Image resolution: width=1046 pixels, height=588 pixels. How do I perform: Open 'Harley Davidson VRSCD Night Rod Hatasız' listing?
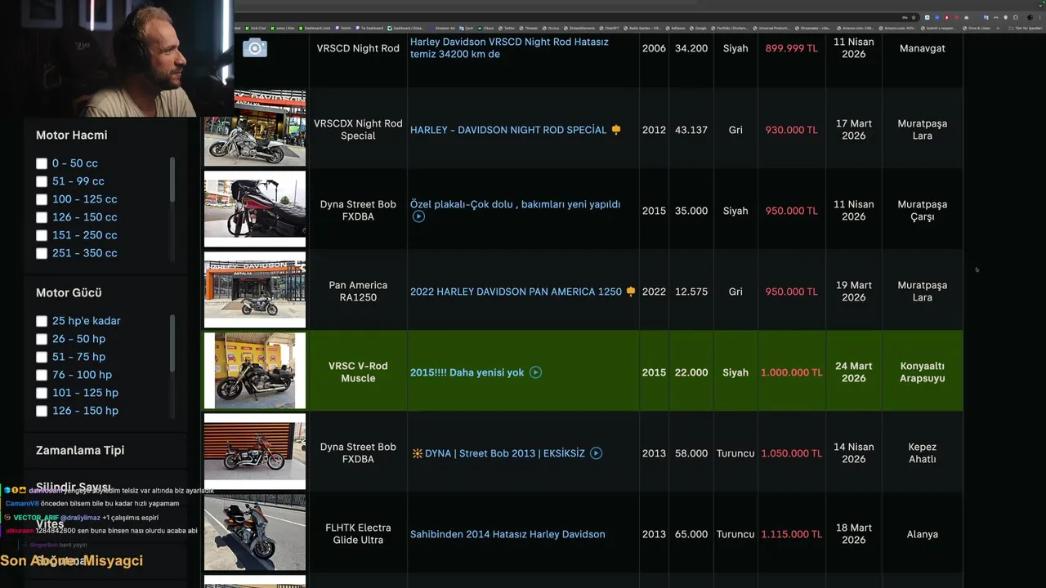point(509,48)
